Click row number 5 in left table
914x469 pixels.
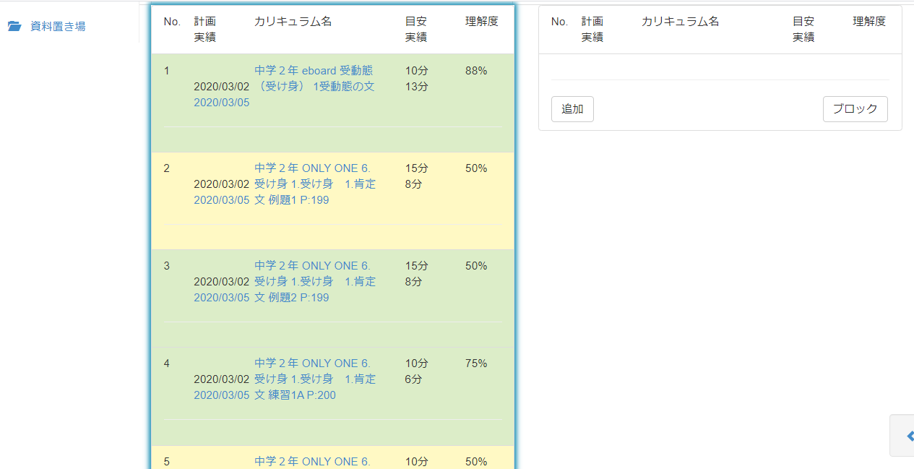pyautogui.click(x=167, y=461)
